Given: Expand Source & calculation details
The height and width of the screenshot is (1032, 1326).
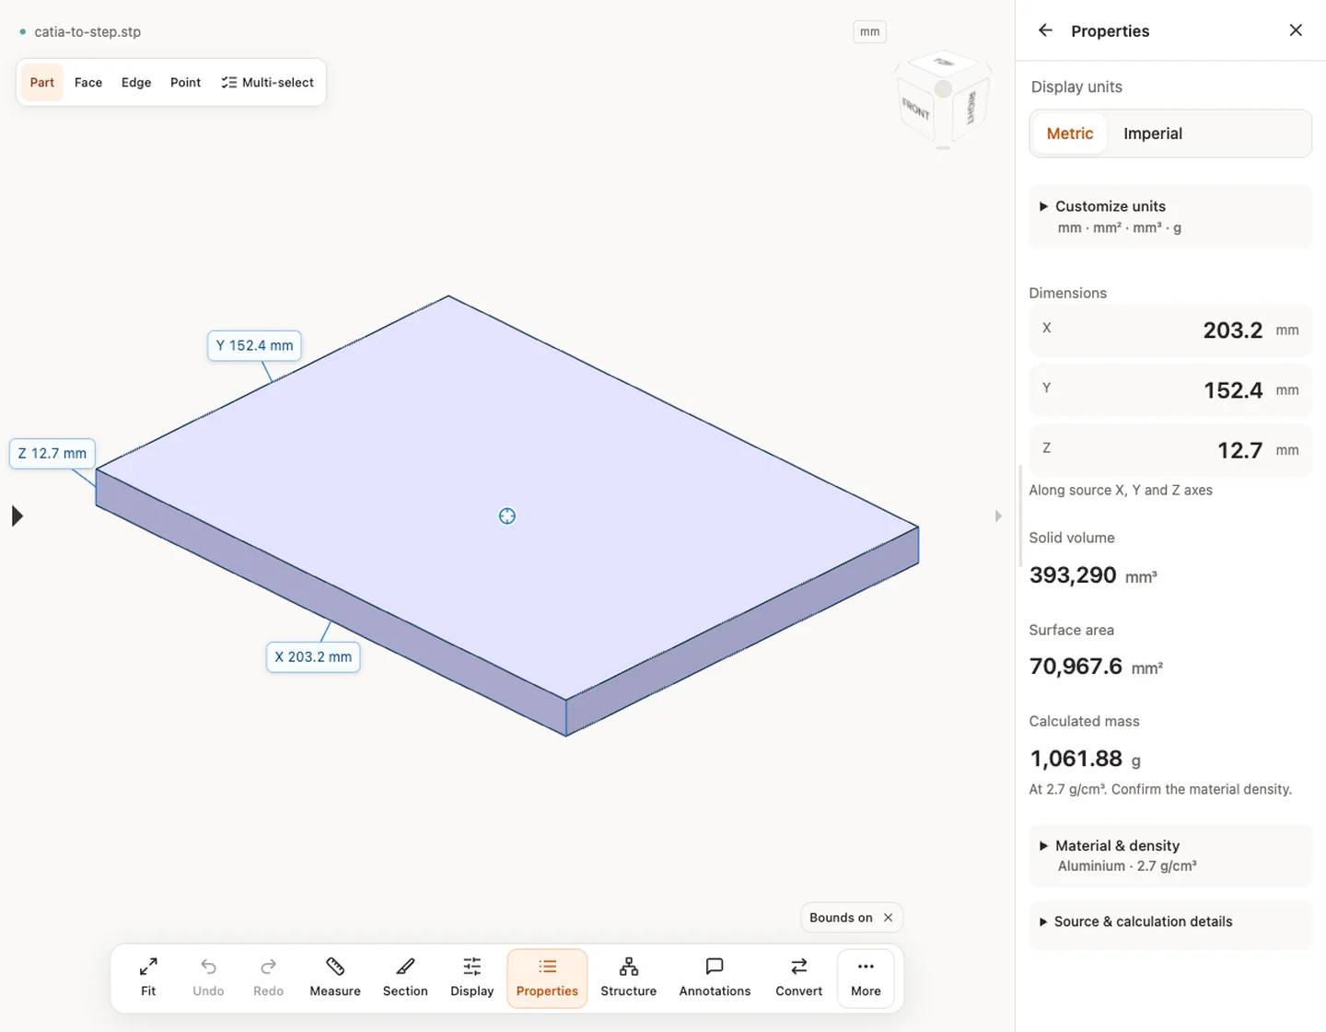Looking at the screenshot, I should click(x=1170, y=922).
